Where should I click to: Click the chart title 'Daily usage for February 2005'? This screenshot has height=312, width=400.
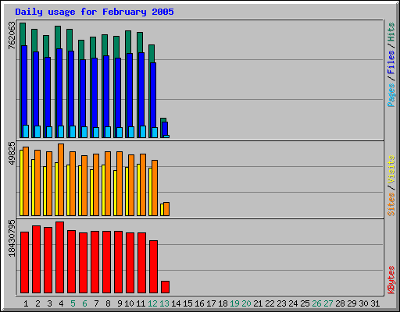click(95, 12)
